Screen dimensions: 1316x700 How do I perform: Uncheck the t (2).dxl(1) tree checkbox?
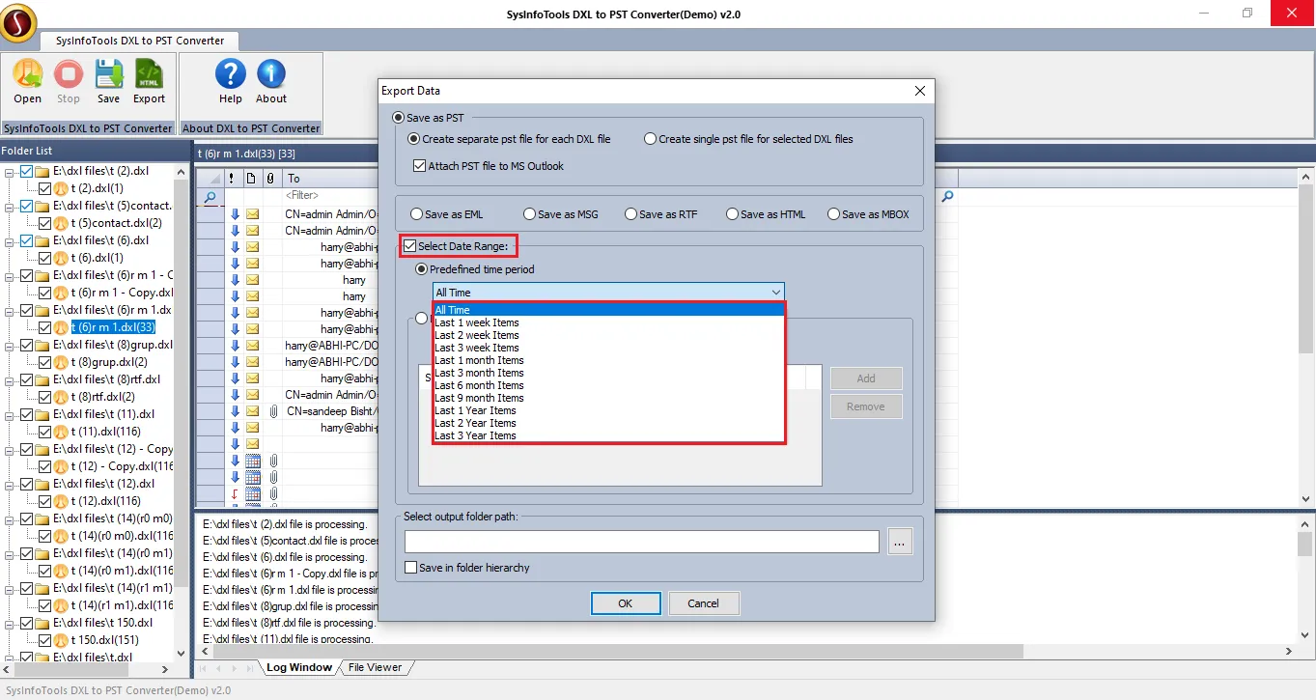pyautogui.click(x=44, y=188)
